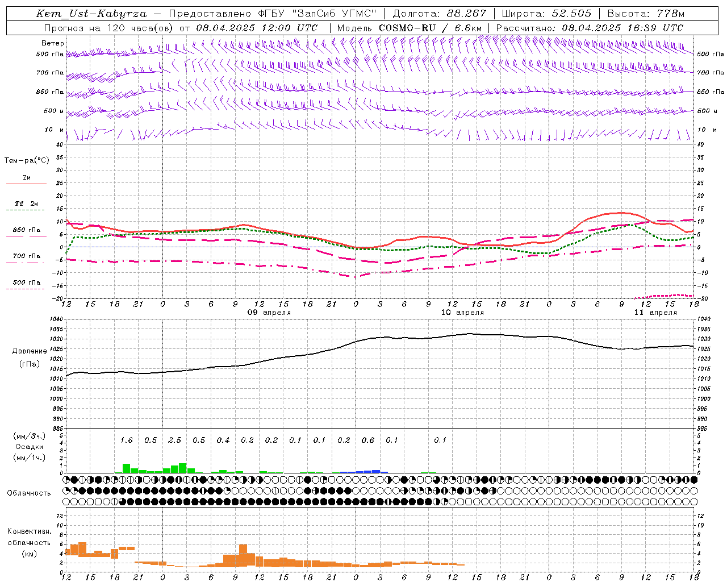Click the 3-hour precipitation value '2.5'
Screen dimensions: 727x582
174,440
